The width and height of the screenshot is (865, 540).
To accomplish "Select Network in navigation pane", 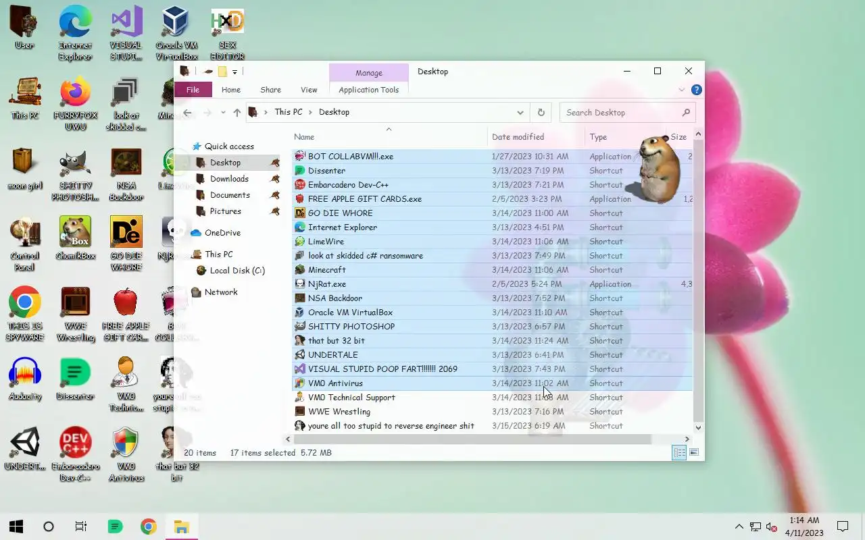I will click(221, 292).
